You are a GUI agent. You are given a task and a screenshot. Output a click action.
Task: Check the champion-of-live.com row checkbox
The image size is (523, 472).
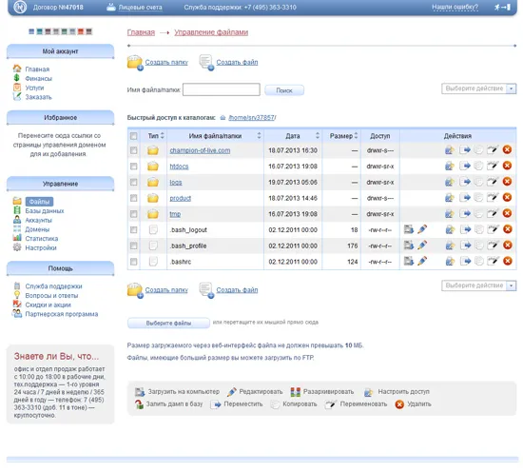(134, 150)
